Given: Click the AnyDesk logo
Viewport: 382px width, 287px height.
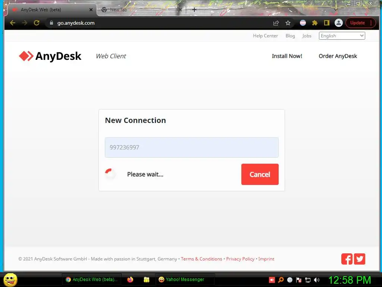Looking at the screenshot, I should (50, 56).
